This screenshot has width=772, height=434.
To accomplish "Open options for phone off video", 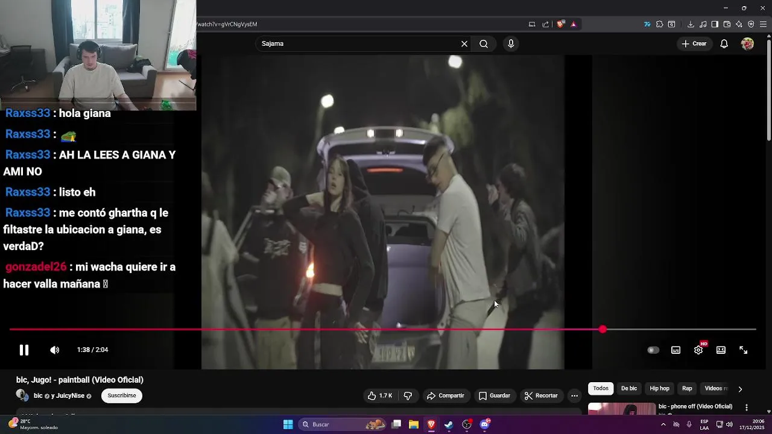I will click(747, 408).
